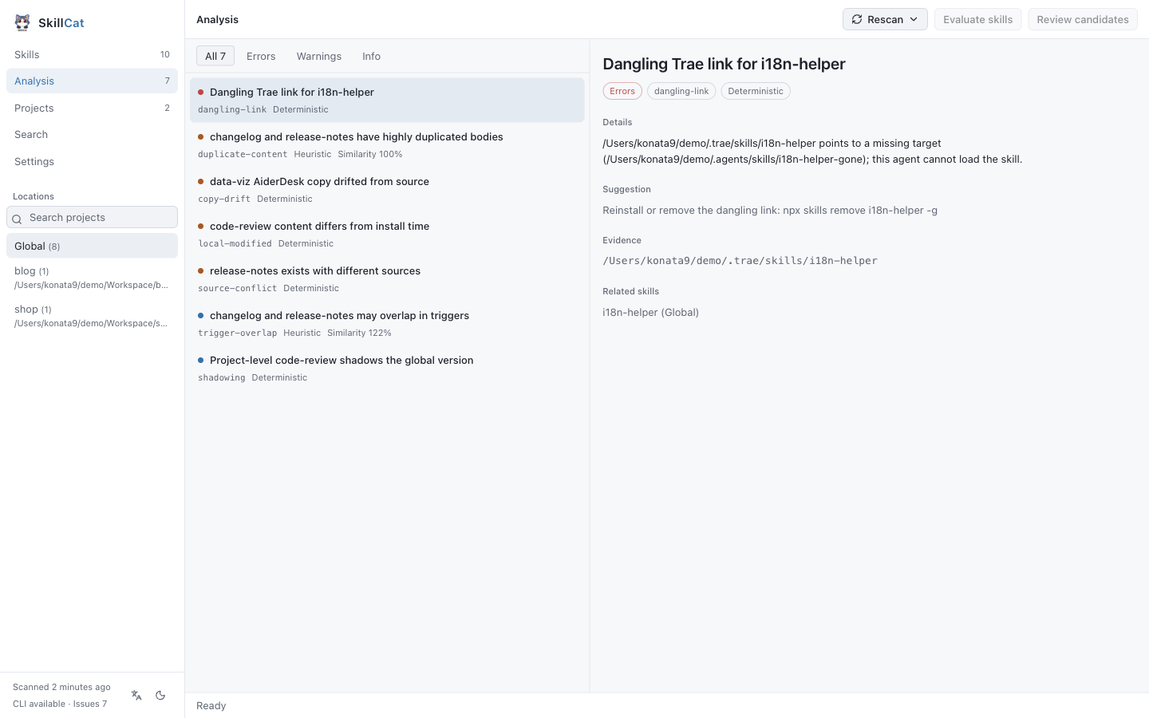Click the Rescan refresh icon

pos(857,19)
